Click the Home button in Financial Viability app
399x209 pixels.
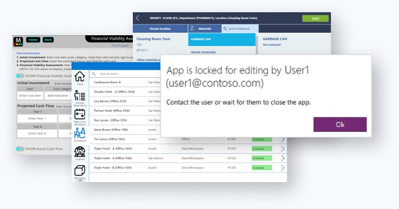pos(33,40)
